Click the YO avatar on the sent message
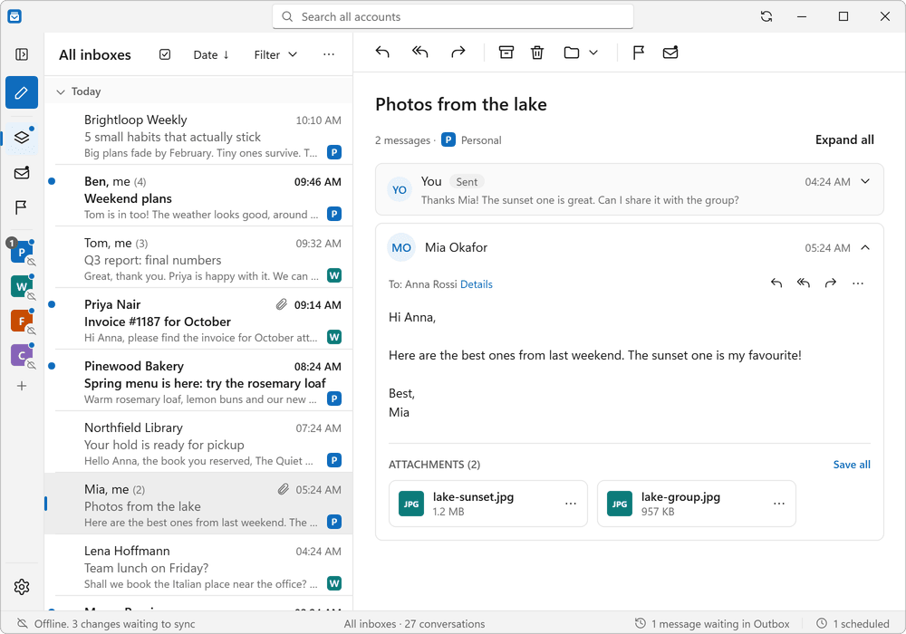Viewport: 906px width, 634px height. [x=400, y=190]
